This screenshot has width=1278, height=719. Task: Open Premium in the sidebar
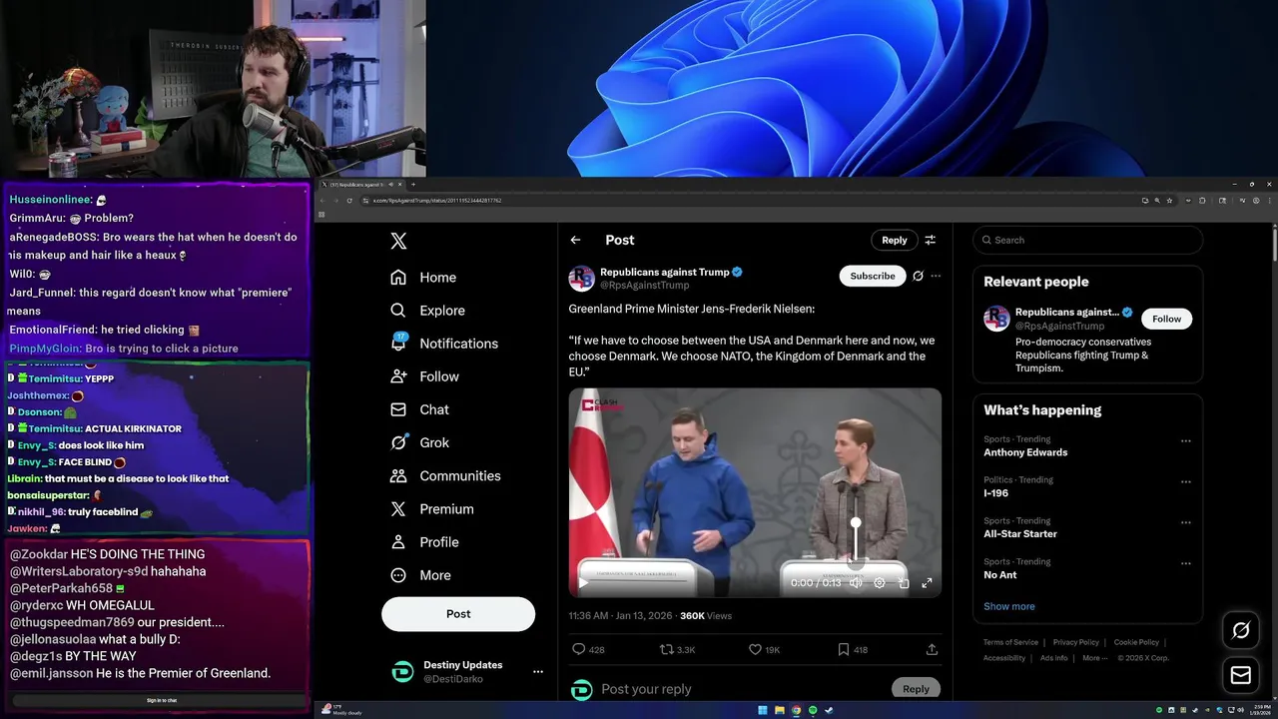(x=432, y=509)
